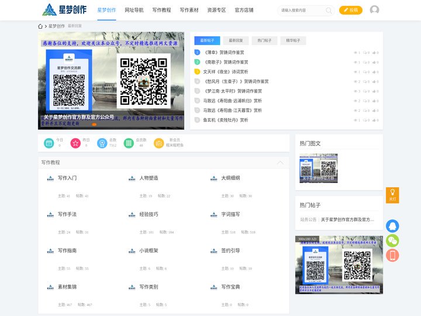The width and height of the screenshot is (421, 316).
Task: Click the 新会员 orange icon
Action: point(158,143)
